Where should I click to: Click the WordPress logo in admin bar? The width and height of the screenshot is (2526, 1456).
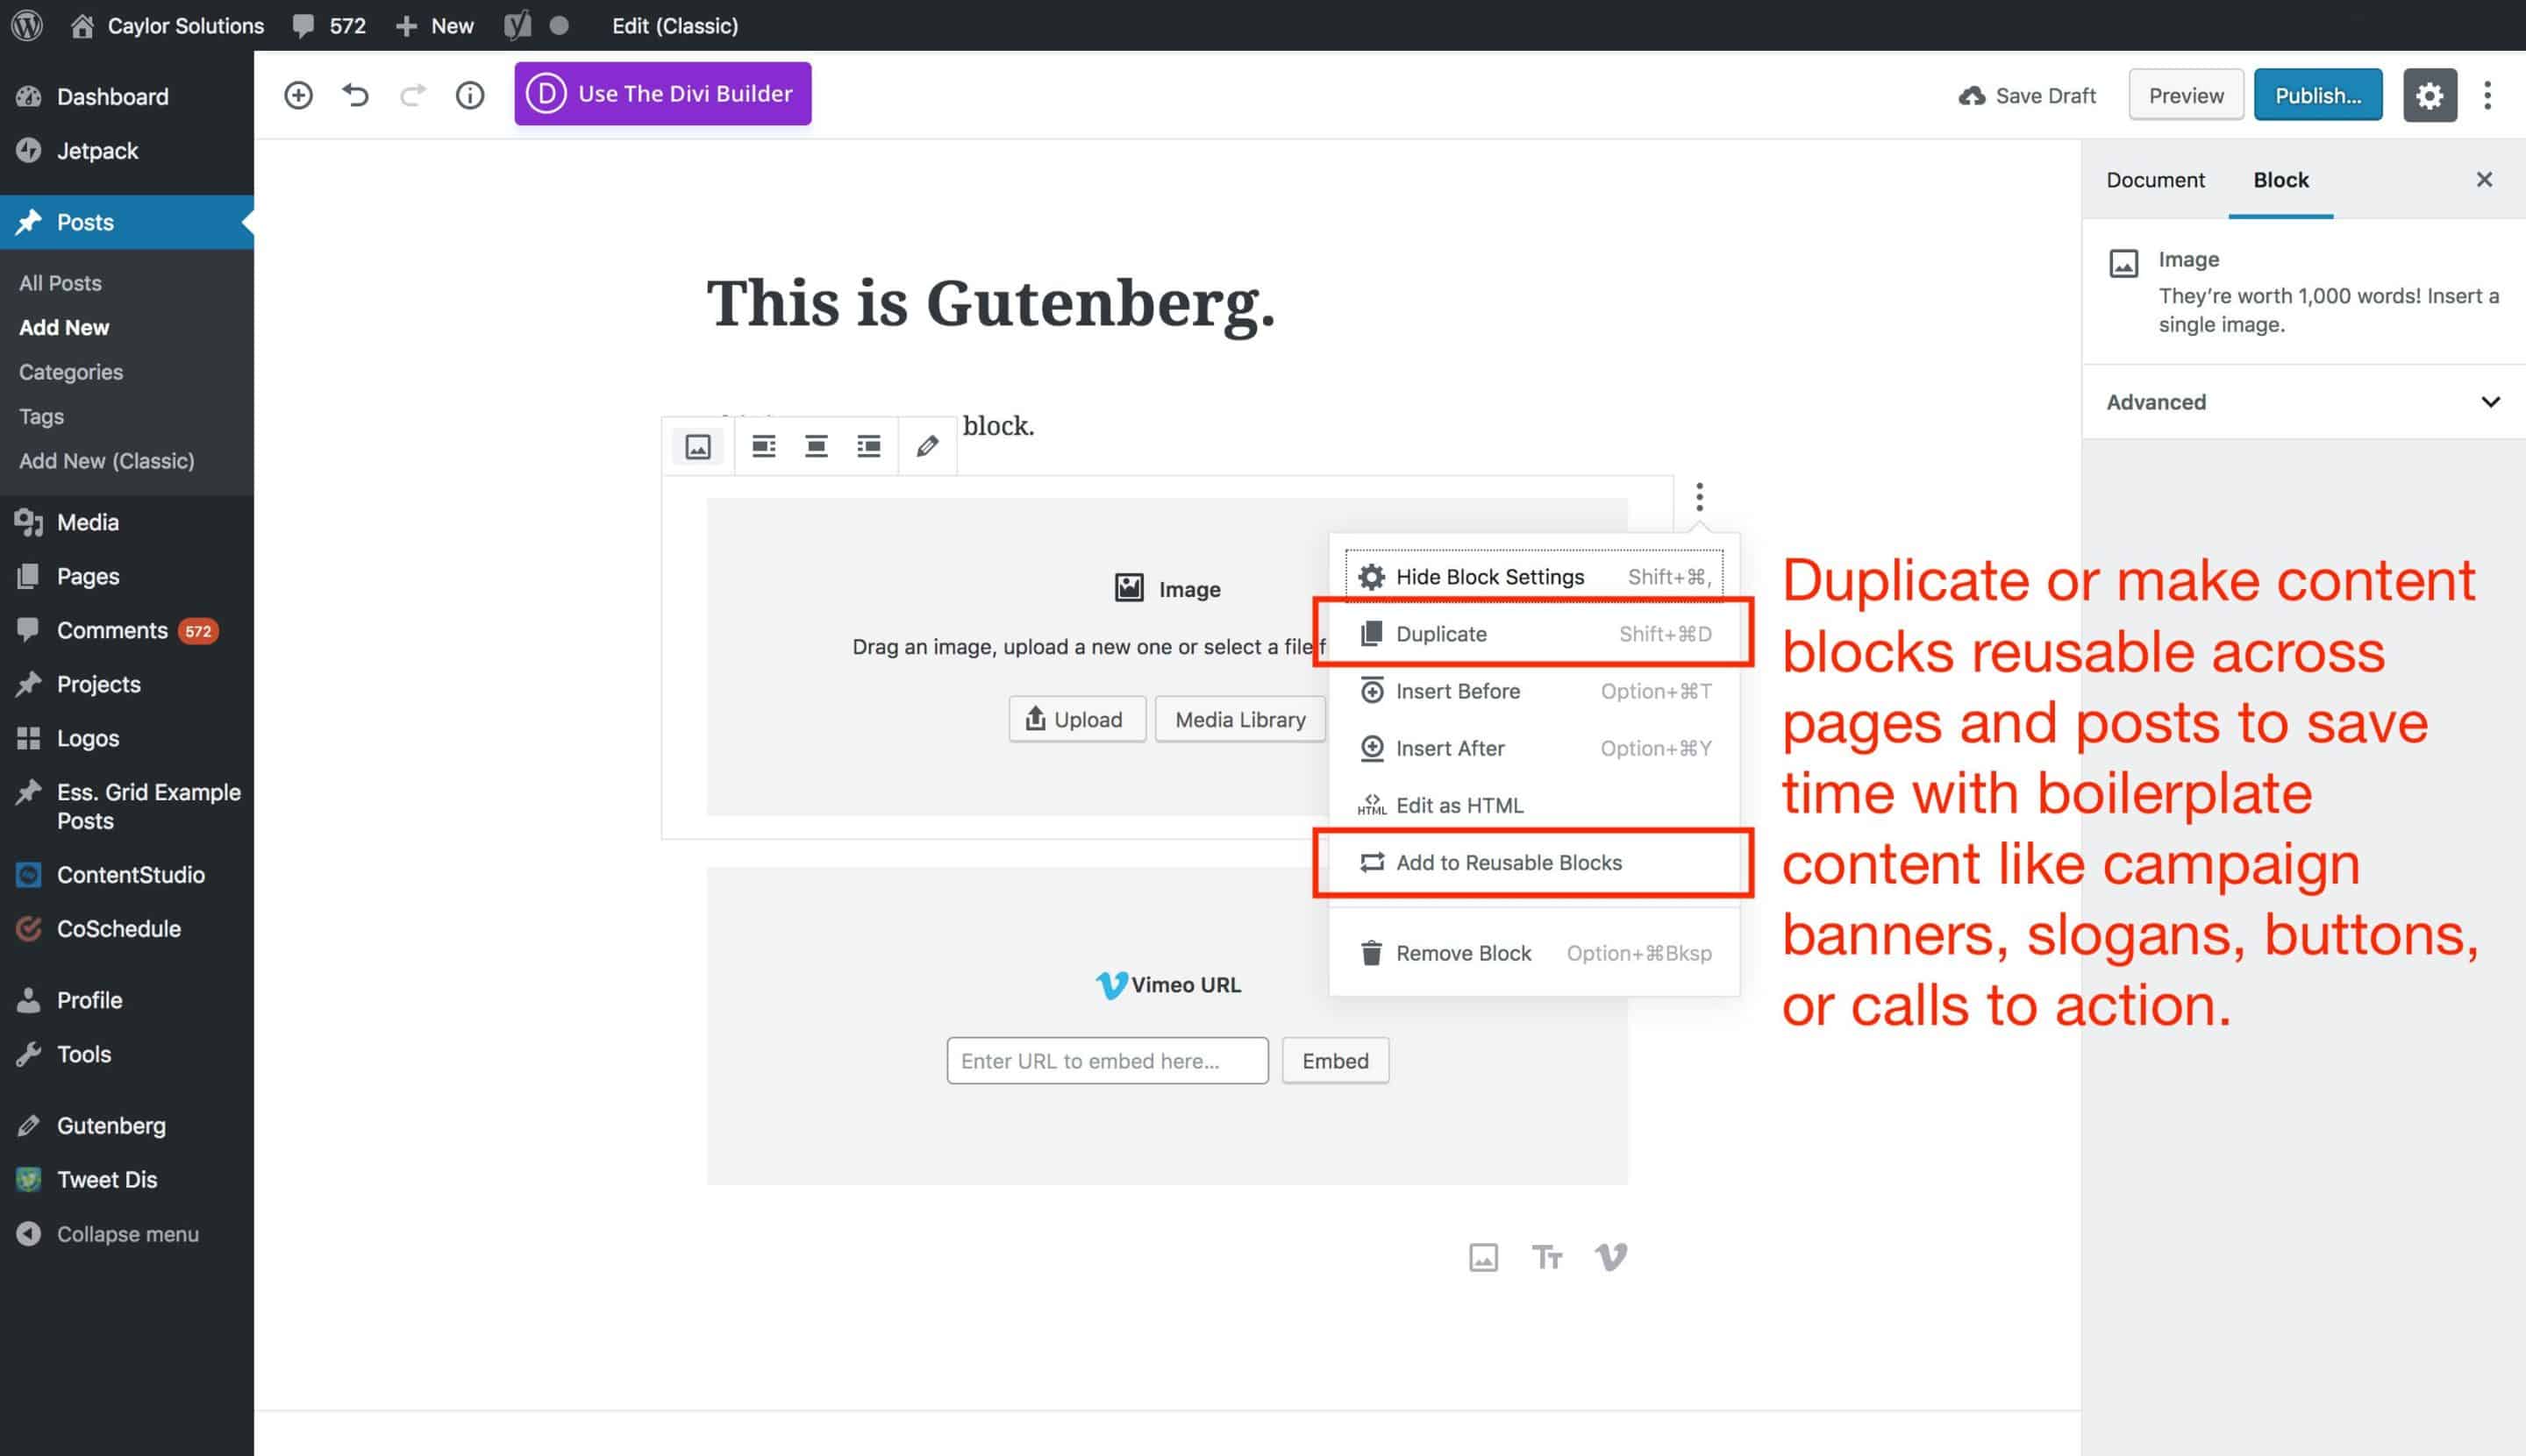[x=27, y=25]
